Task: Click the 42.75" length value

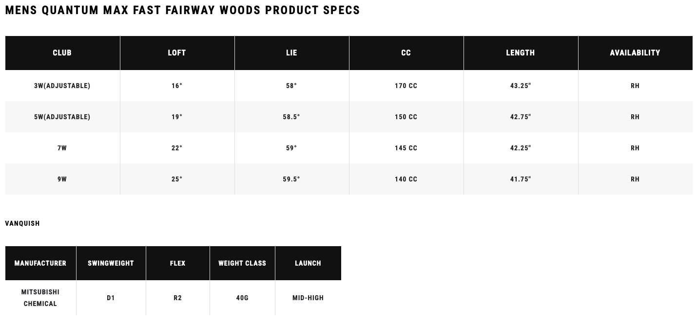Action: point(521,117)
